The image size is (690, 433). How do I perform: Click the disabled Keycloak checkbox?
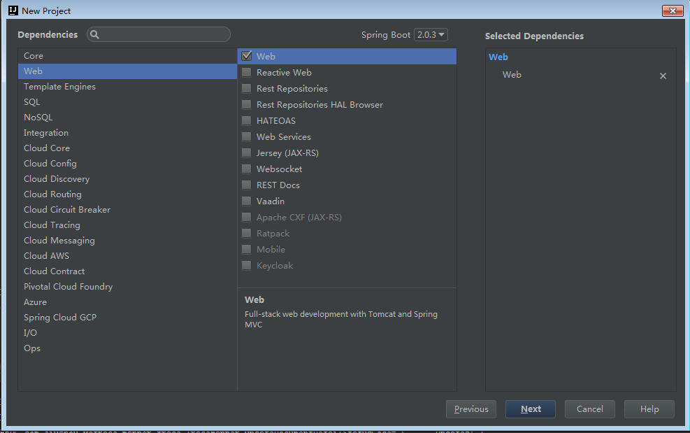(247, 265)
